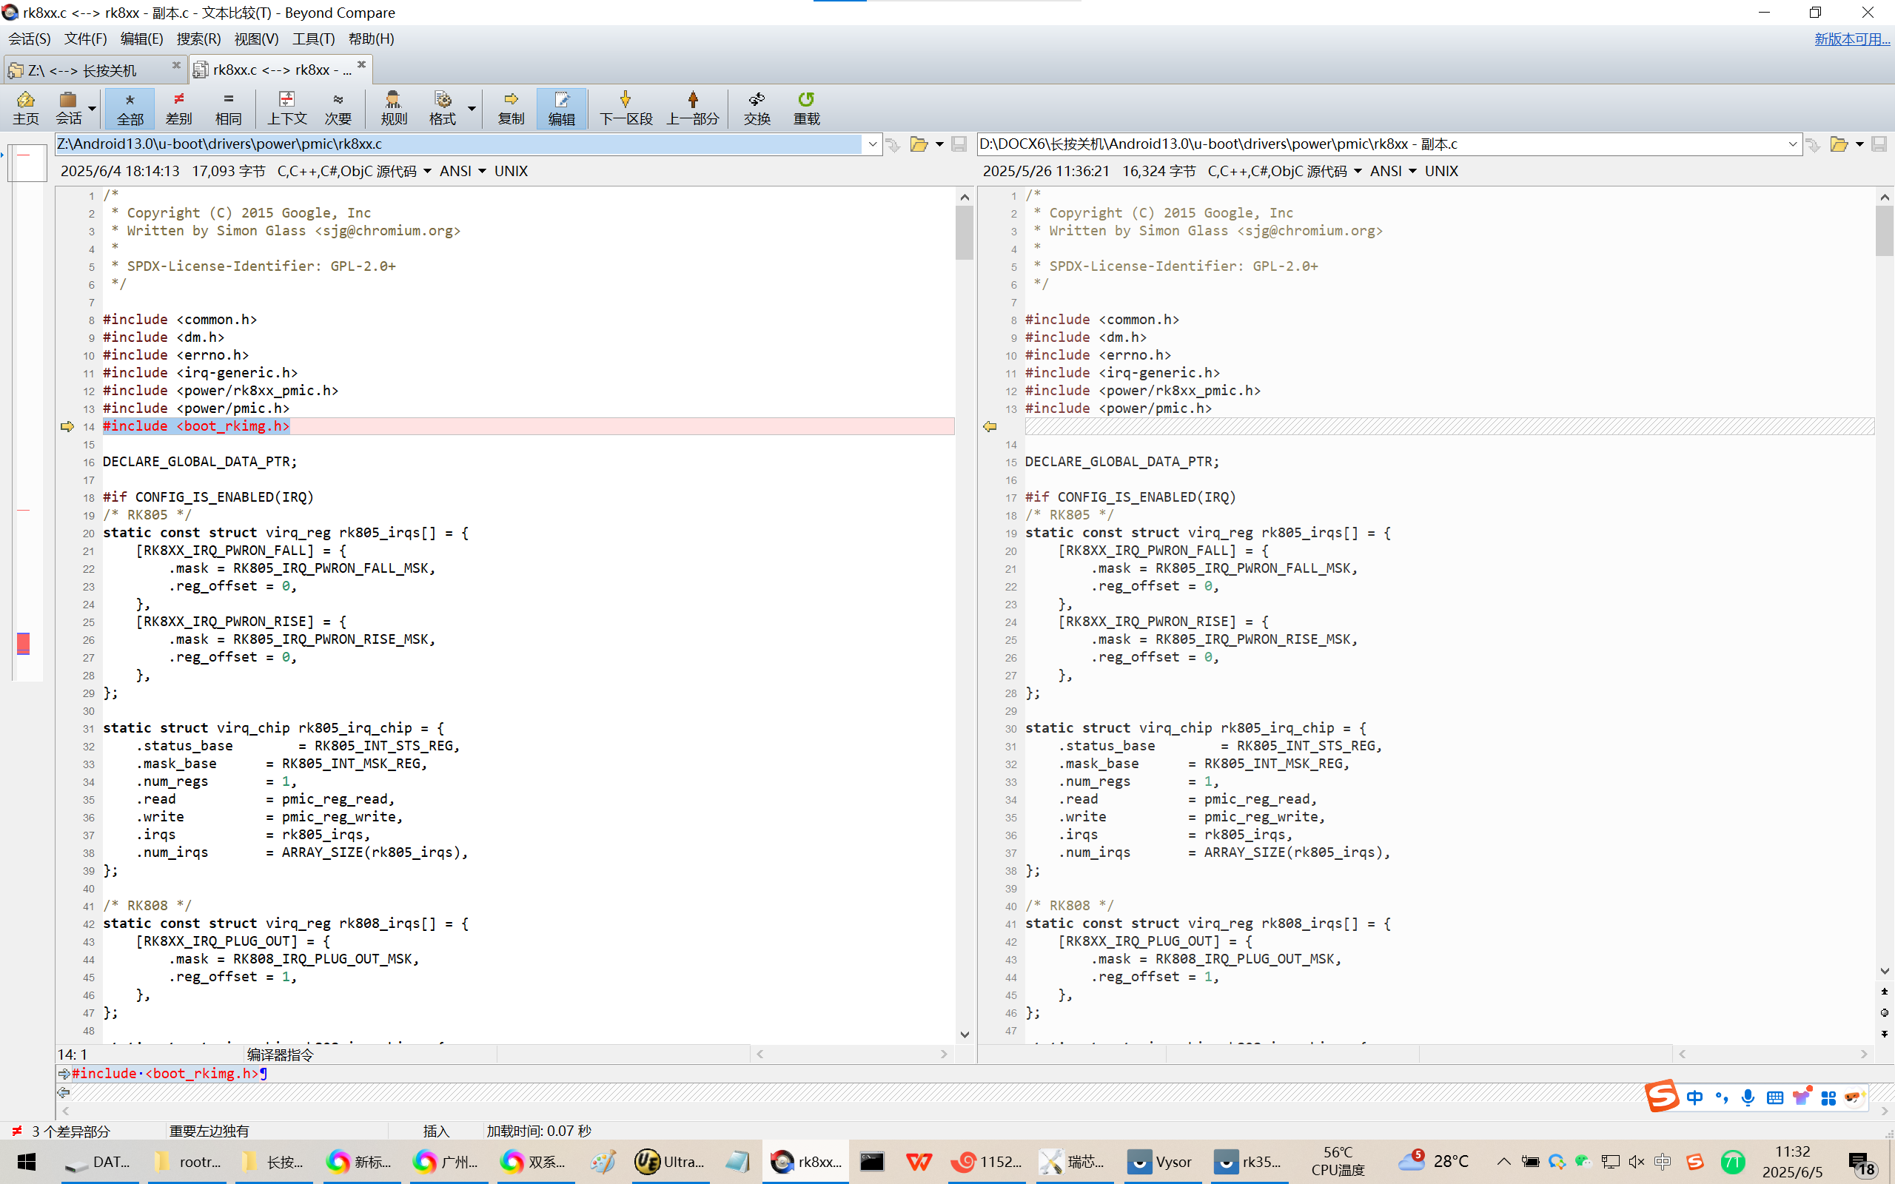Go to Next Section (下一区段)
Screen dimensions: 1895x1184
(625, 107)
